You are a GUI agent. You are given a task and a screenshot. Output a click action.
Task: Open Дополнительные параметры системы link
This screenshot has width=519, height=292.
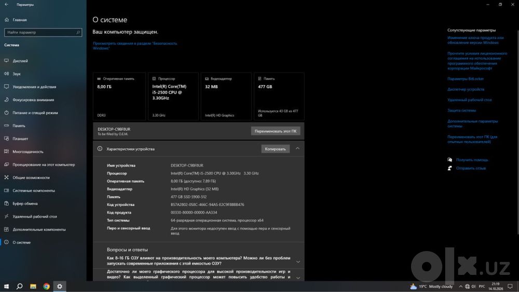(x=472, y=123)
